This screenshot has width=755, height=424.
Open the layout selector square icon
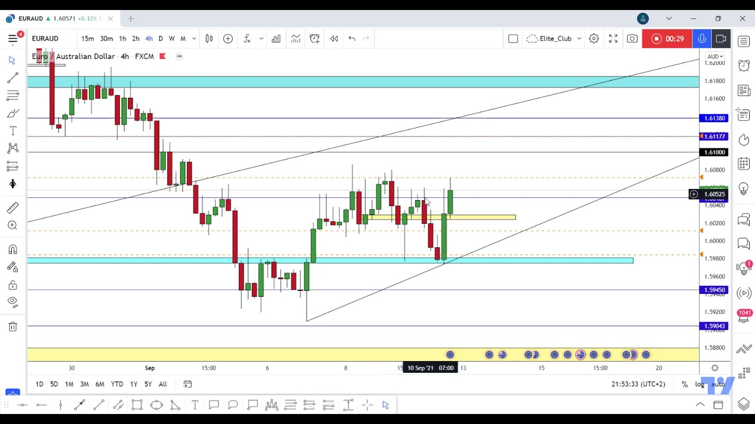[x=513, y=39]
